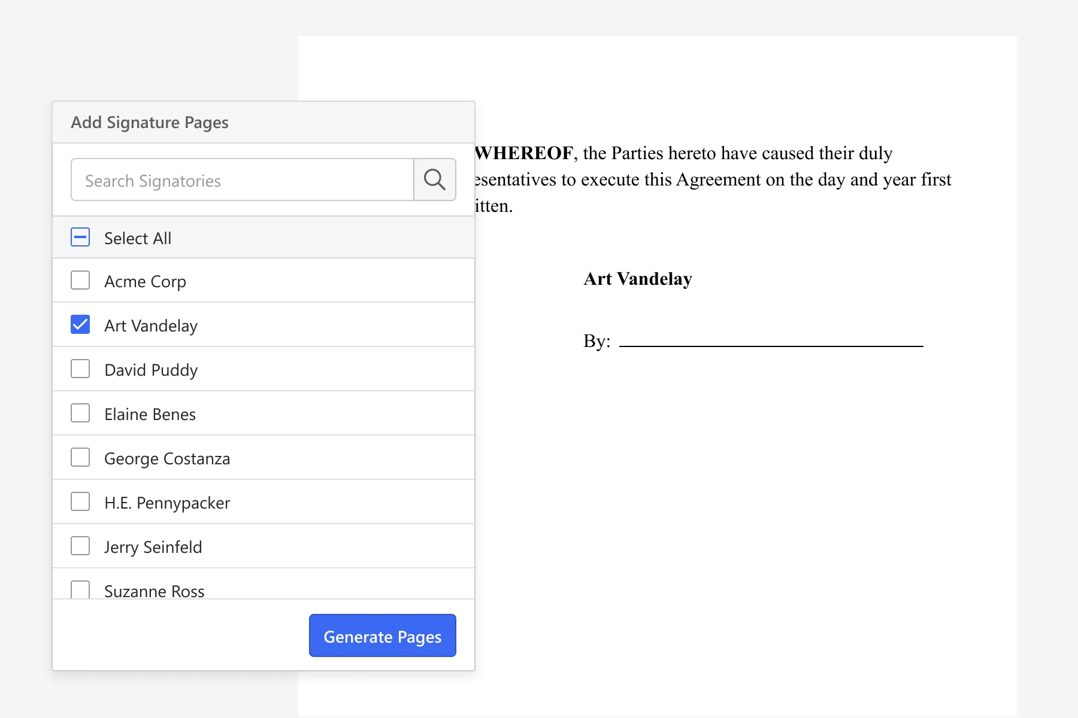The image size is (1078, 718).
Task: Uncheck the Art Vandelay checkbox
Action: tap(80, 324)
